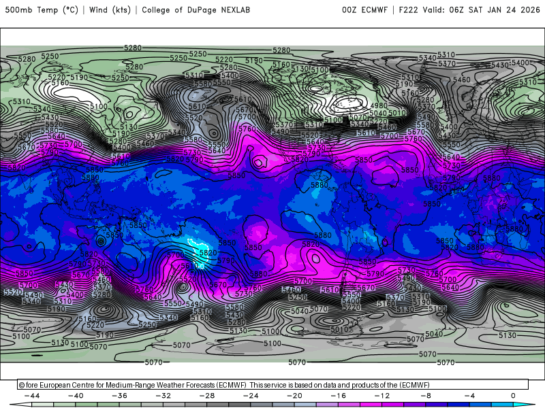Select the -44 color scale label

pyautogui.click(x=32, y=396)
